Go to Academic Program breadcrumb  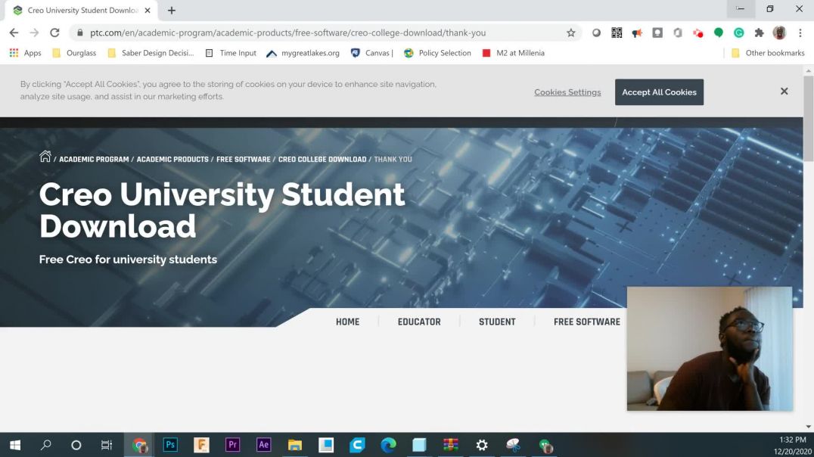click(94, 160)
